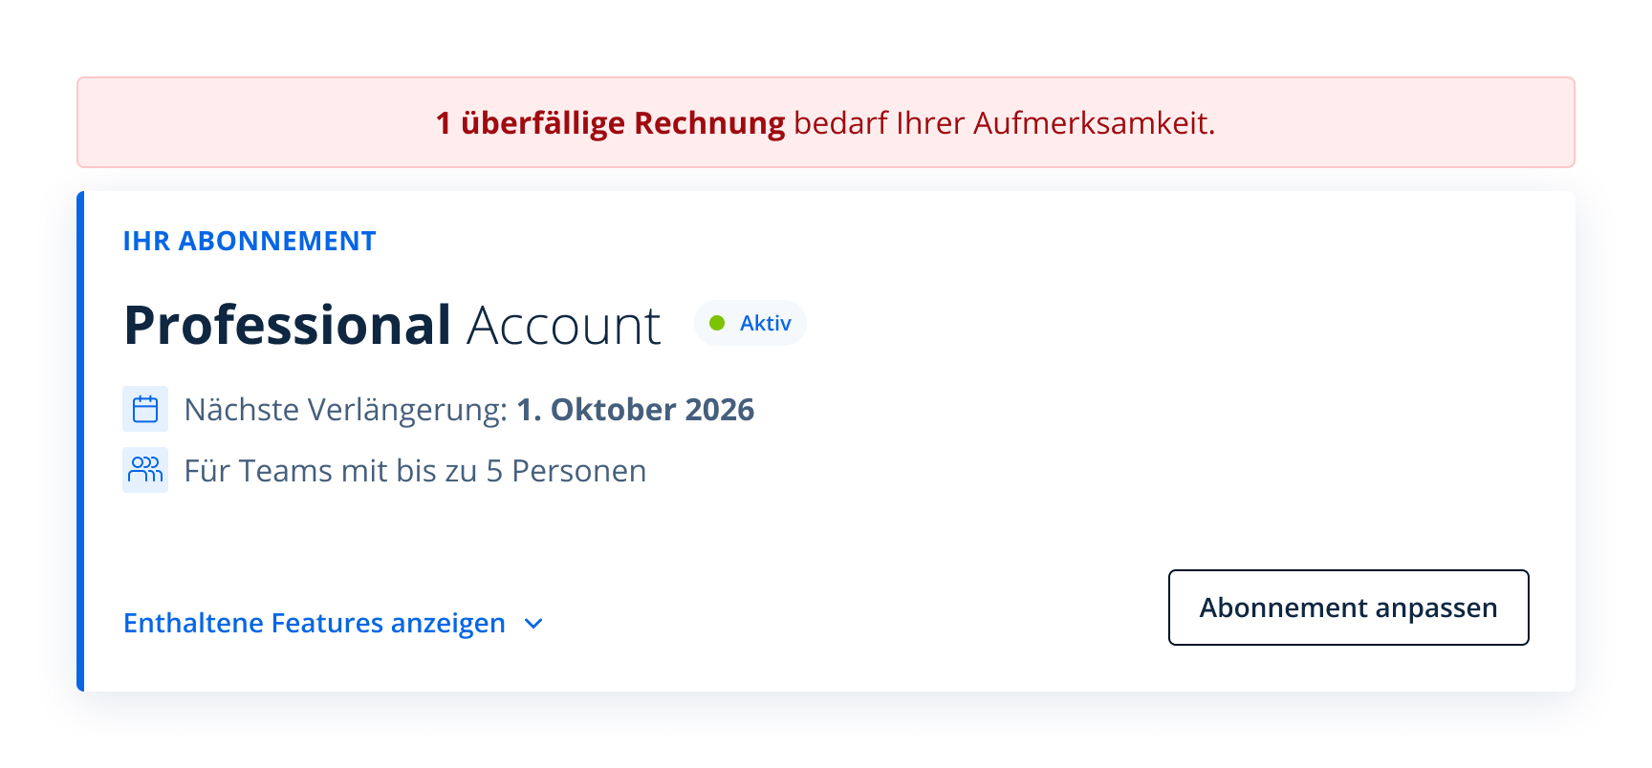Click the green status dot

coord(717,323)
